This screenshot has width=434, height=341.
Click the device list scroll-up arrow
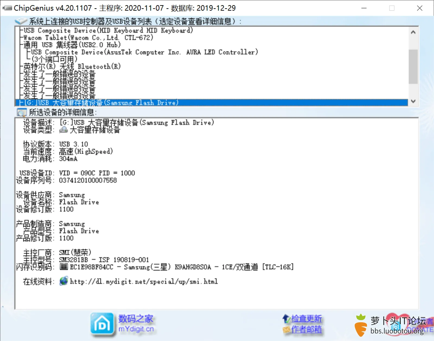[413, 32]
